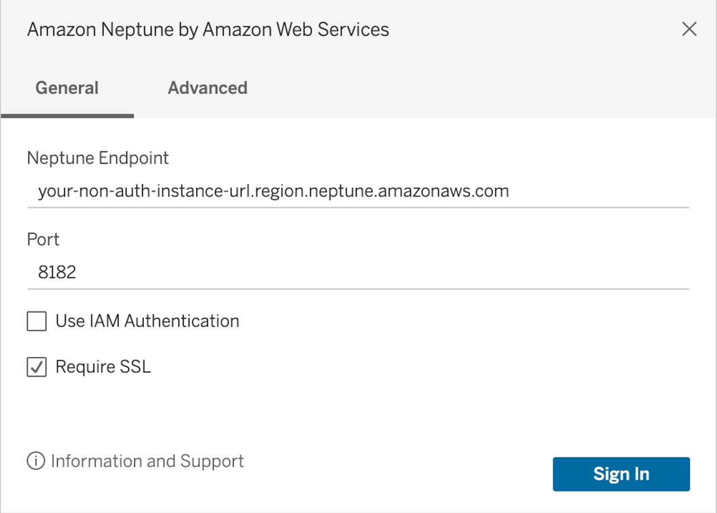Enable the Use IAM Authentication checkbox
Viewport: 717px width, 513px height.
[x=36, y=321]
